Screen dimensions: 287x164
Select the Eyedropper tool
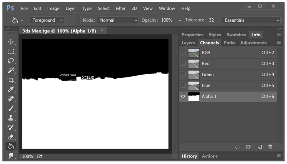coord(11,89)
